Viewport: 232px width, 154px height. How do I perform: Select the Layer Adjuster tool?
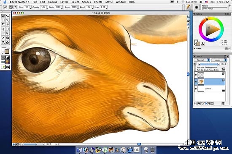(8, 16)
